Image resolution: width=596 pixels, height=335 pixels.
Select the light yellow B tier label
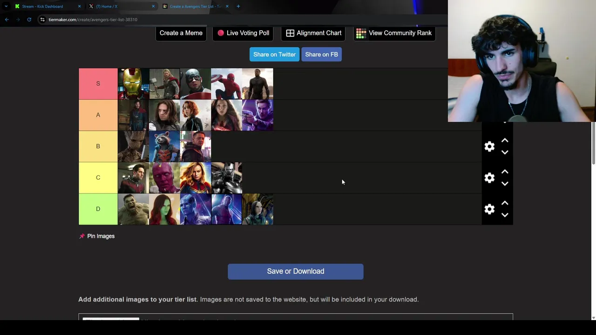click(x=98, y=147)
